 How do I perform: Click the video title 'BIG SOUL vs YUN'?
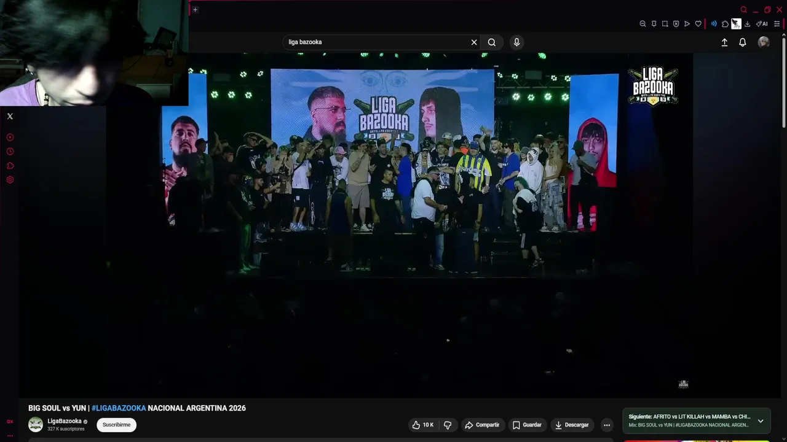[x=57, y=408]
